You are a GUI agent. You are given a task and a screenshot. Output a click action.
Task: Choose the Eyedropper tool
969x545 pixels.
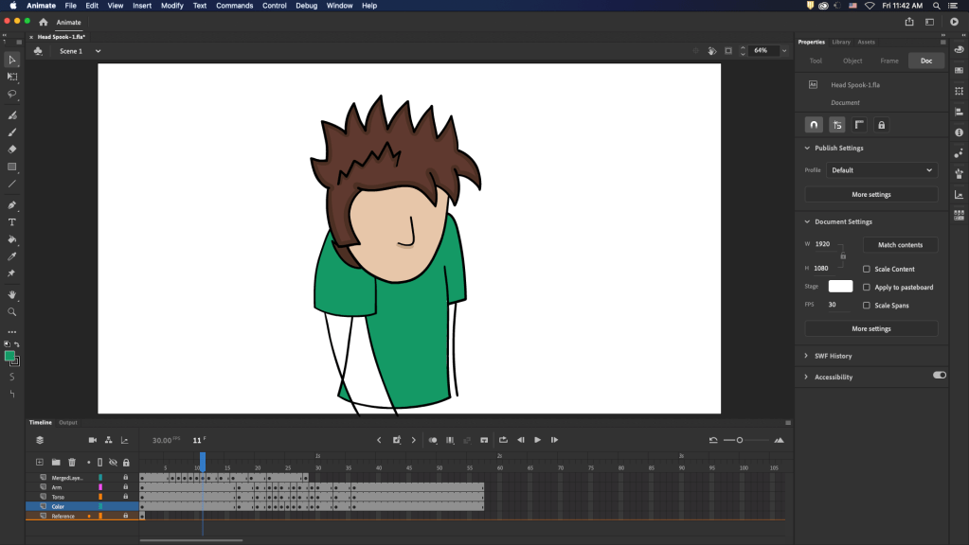coord(12,256)
